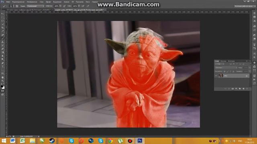This screenshot has height=144, width=257.
Task: Delete layer trash icon
Action: coord(247,89)
